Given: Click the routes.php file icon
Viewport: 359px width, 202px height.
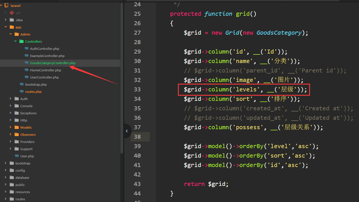Looking at the screenshot, I should pyautogui.click(x=22, y=91).
